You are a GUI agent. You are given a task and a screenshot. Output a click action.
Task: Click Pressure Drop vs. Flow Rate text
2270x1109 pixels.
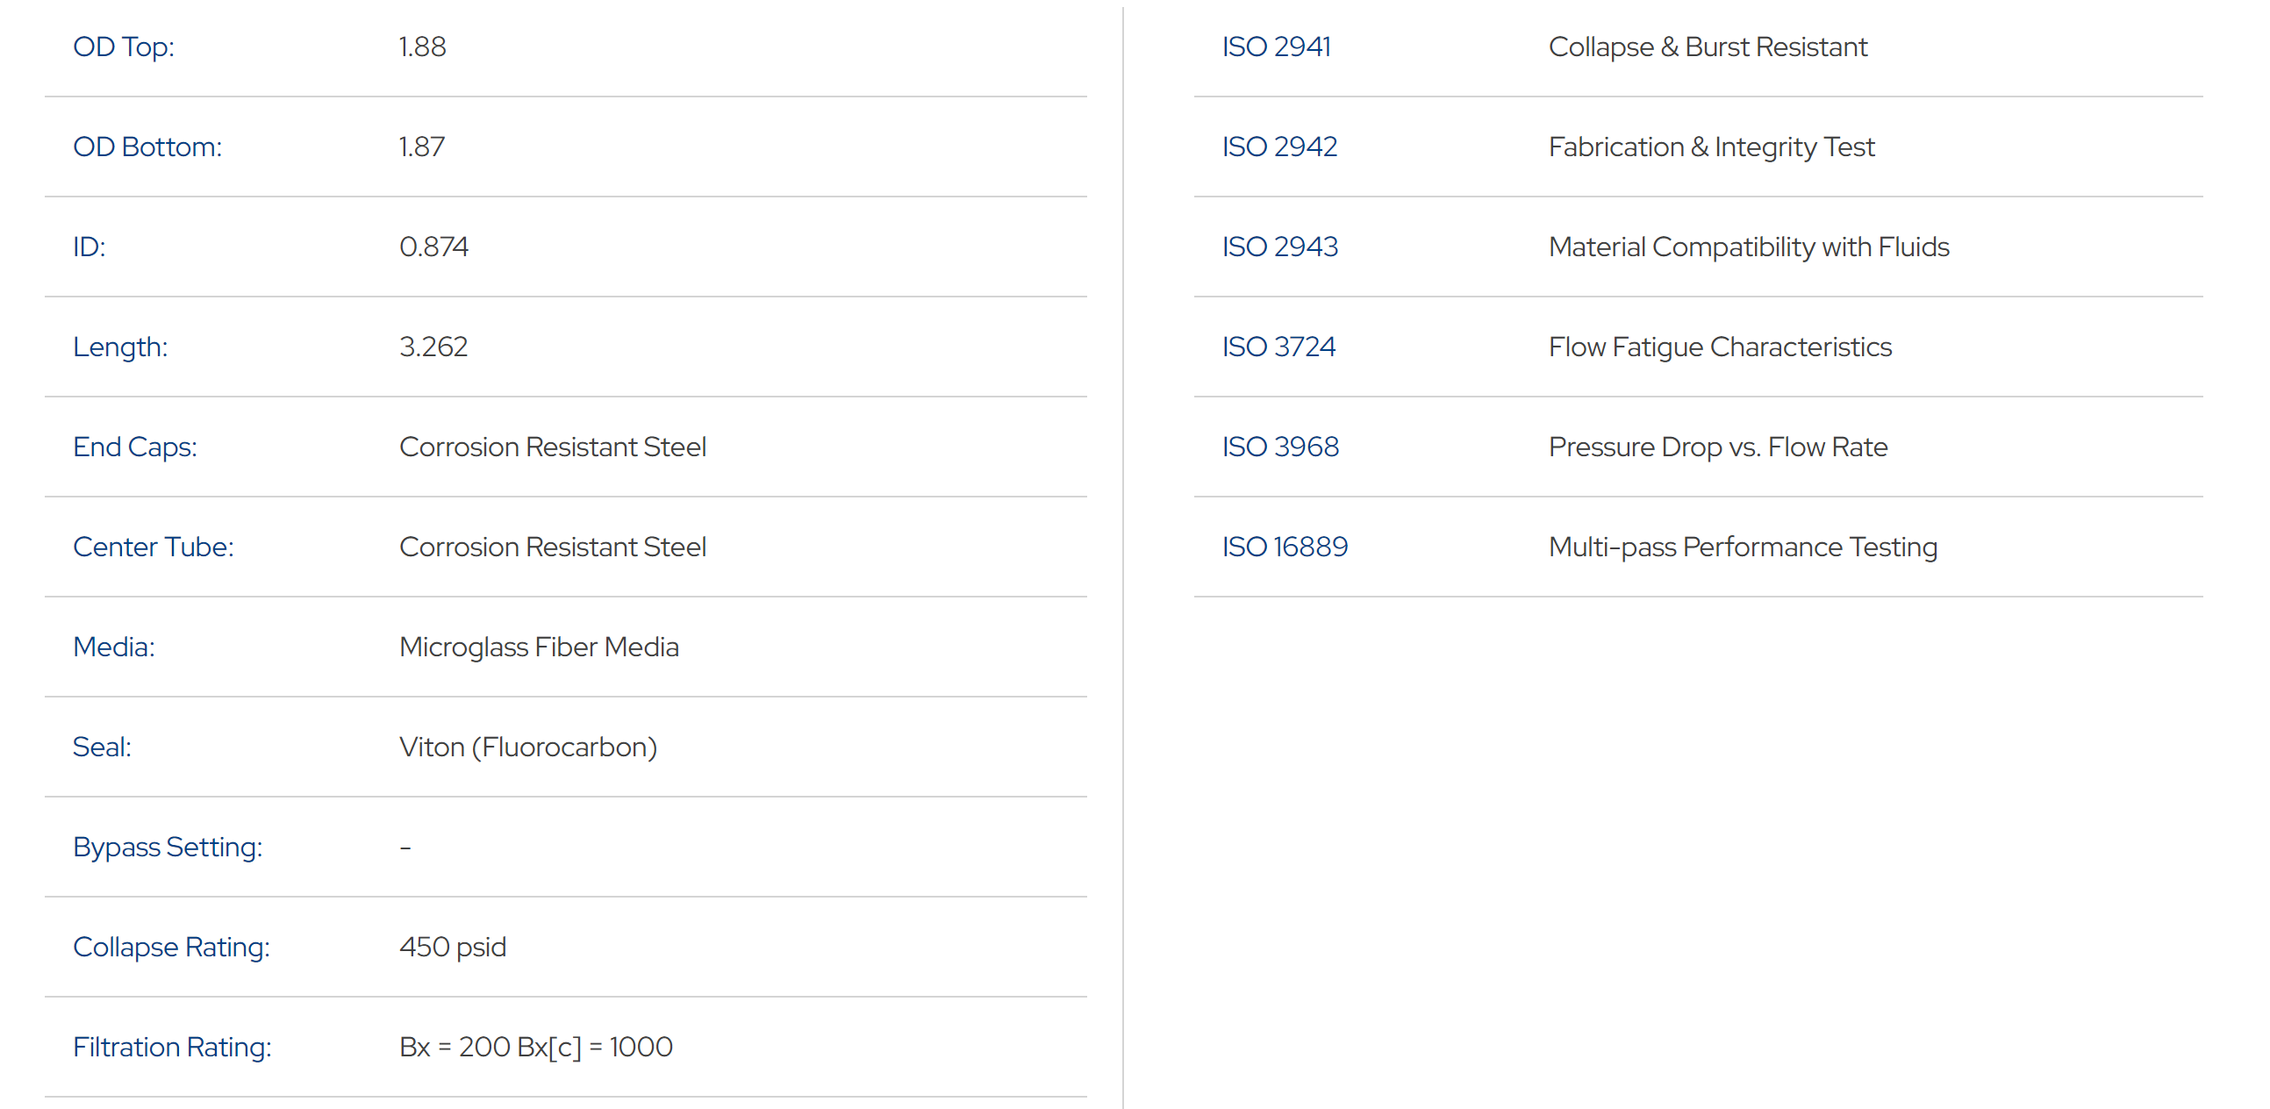pyautogui.click(x=1717, y=447)
